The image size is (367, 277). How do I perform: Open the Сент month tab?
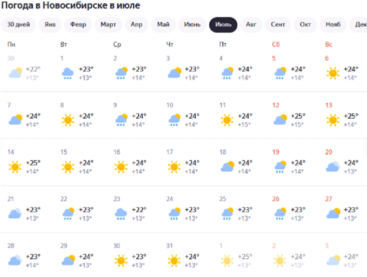(278, 25)
